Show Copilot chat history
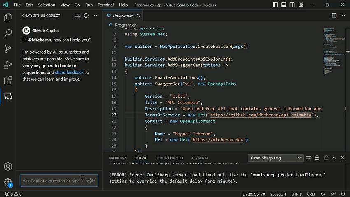350x197 pixels. (86, 16)
